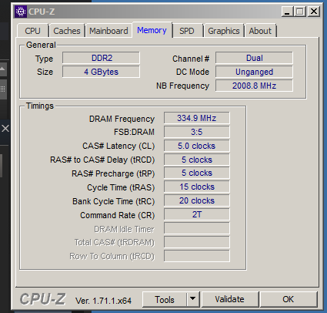The width and height of the screenshot is (327, 313).
Task: Switch to the CPU tab
Action: click(x=32, y=31)
